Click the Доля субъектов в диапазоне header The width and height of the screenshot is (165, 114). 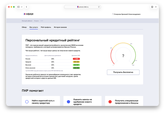coord(53,55)
